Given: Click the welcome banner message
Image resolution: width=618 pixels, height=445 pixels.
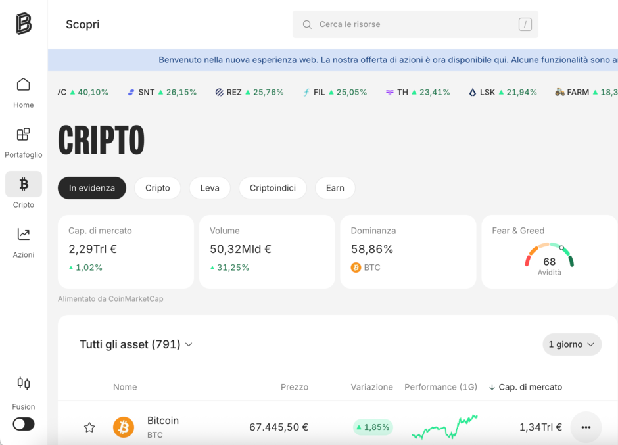Looking at the screenshot, I should pyautogui.click(x=388, y=60).
